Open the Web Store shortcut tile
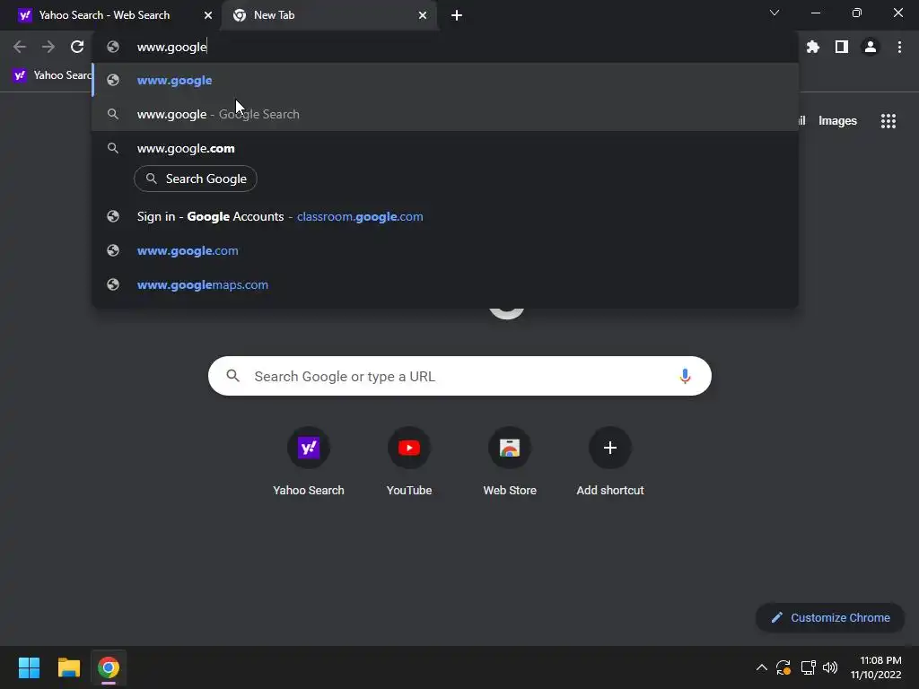 pos(510,462)
